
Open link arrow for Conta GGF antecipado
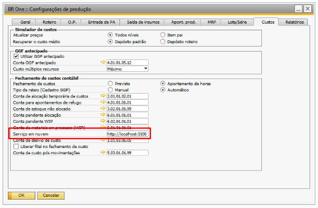point(103,62)
